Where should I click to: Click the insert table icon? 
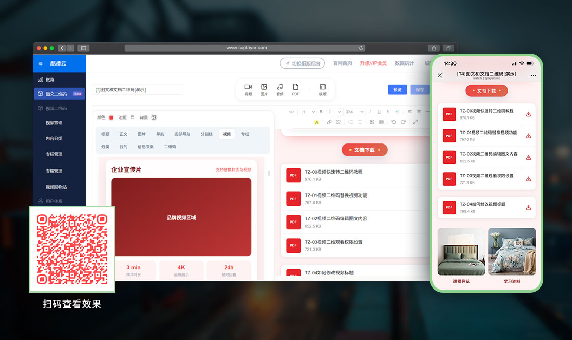click(x=381, y=122)
